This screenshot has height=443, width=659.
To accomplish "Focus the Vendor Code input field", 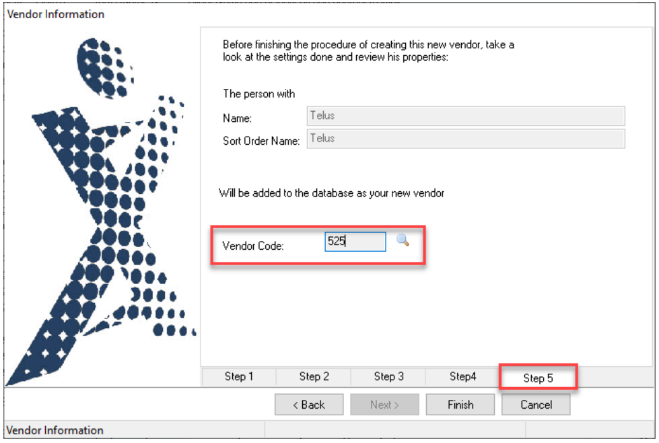I will pos(355,242).
